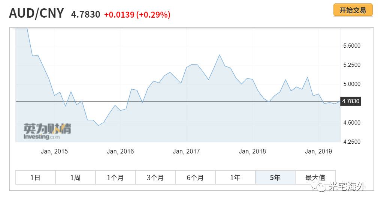The image size is (378, 203).
Task: Choose the 1年 period tab
Action: [235, 177]
